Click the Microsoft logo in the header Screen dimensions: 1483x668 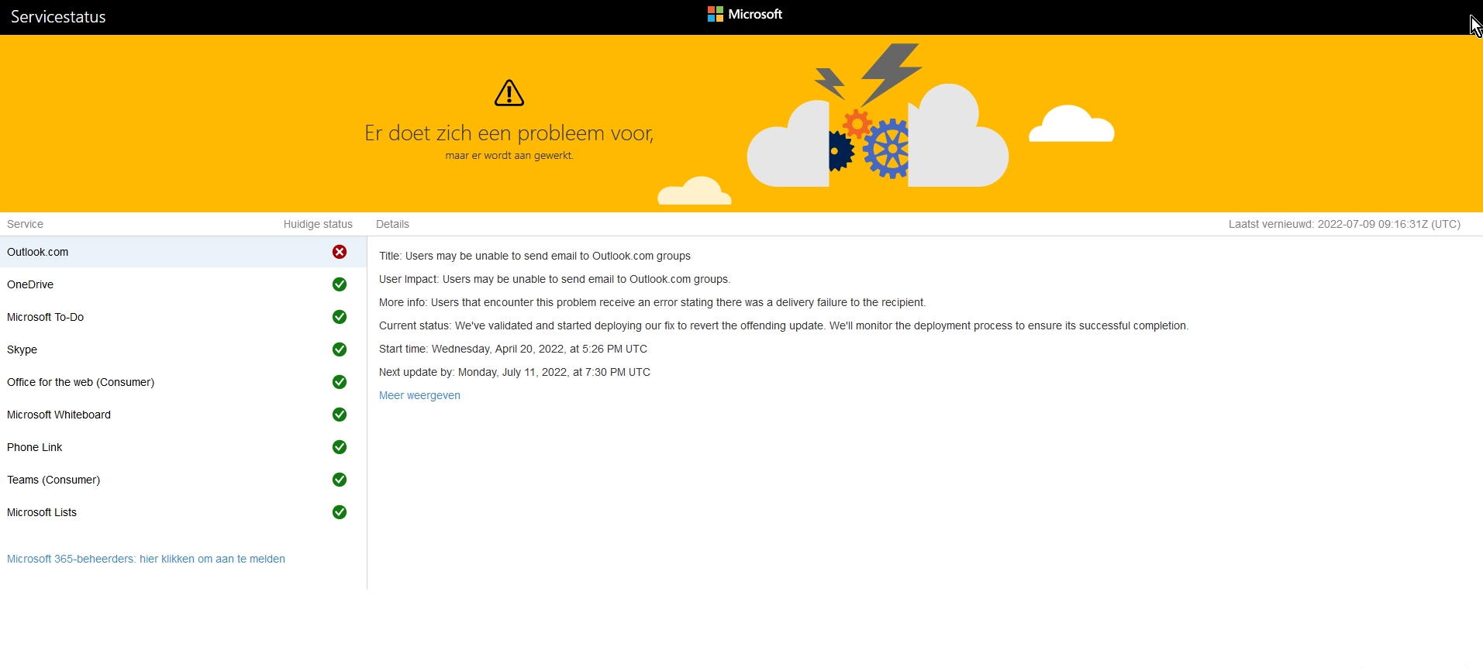744,14
